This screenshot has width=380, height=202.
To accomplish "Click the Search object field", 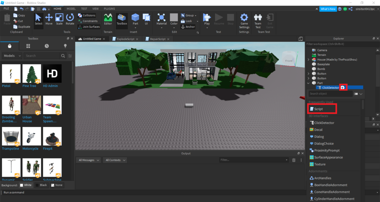I will point(330,94).
